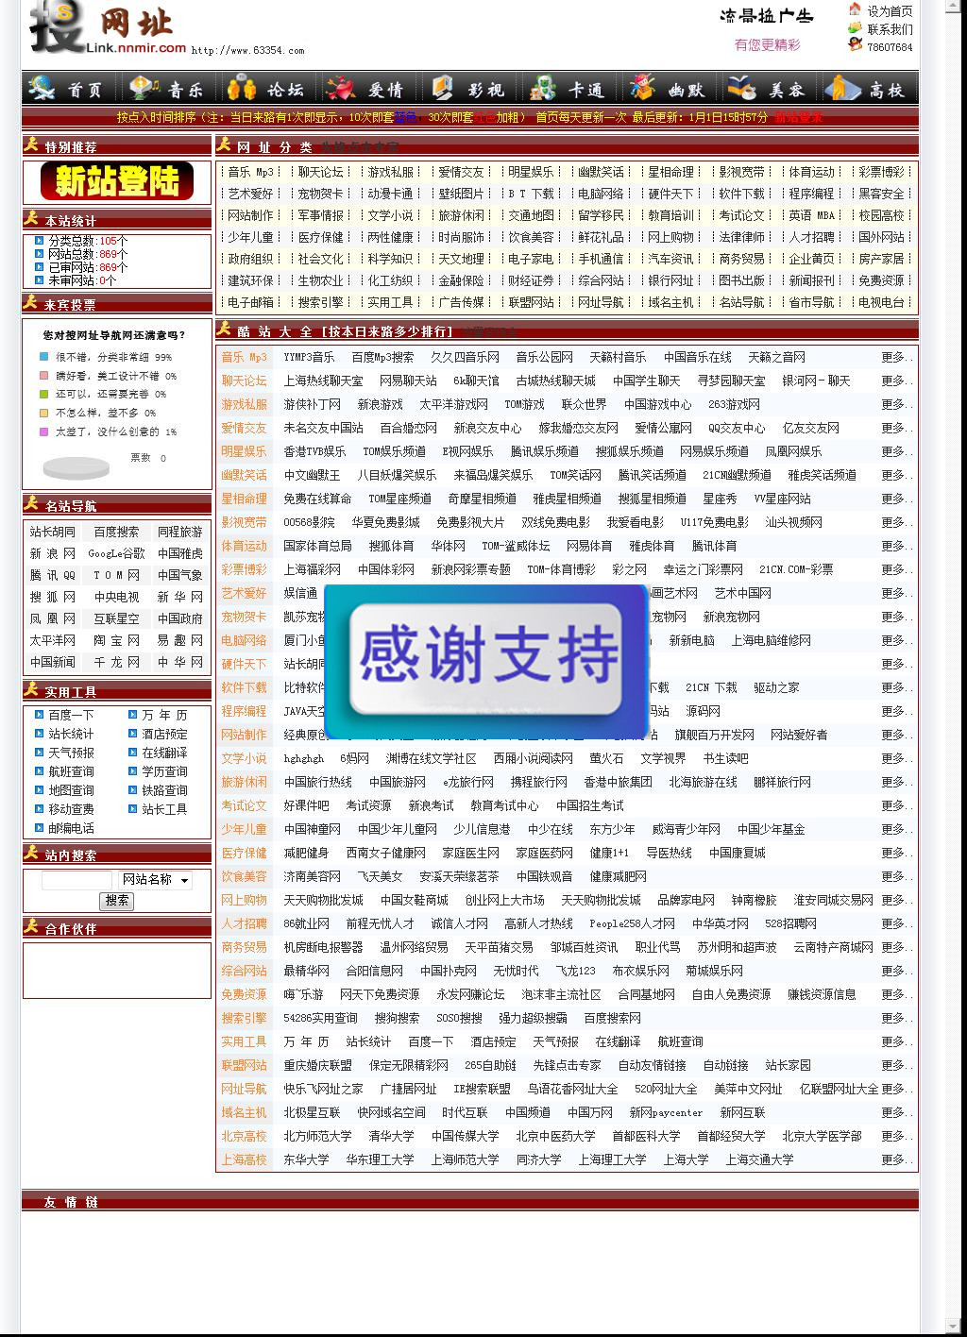Expand 更多 on the 音乐 Mp3 row

(897, 357)
